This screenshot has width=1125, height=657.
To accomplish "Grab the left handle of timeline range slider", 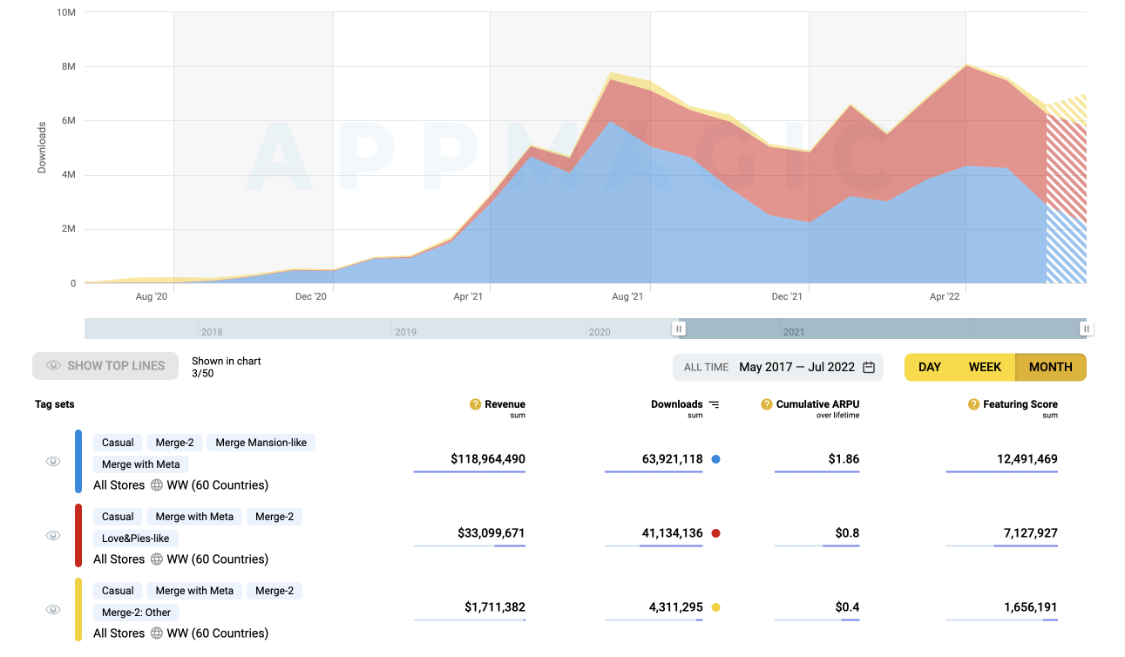I will [x=679, y=328].
